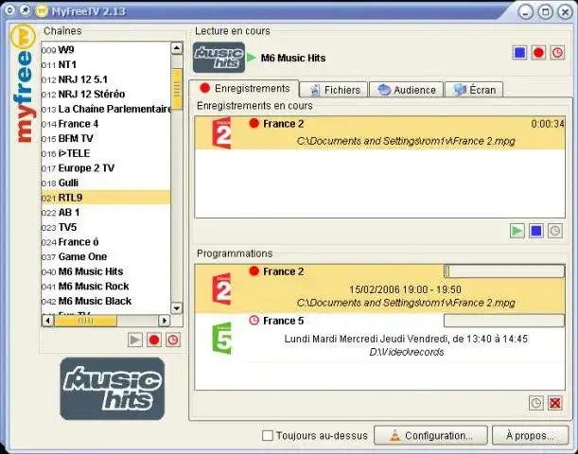Screen dimensions: 578x454
Task: Select channel 016 i>TELE
Action: pos(106,153)
